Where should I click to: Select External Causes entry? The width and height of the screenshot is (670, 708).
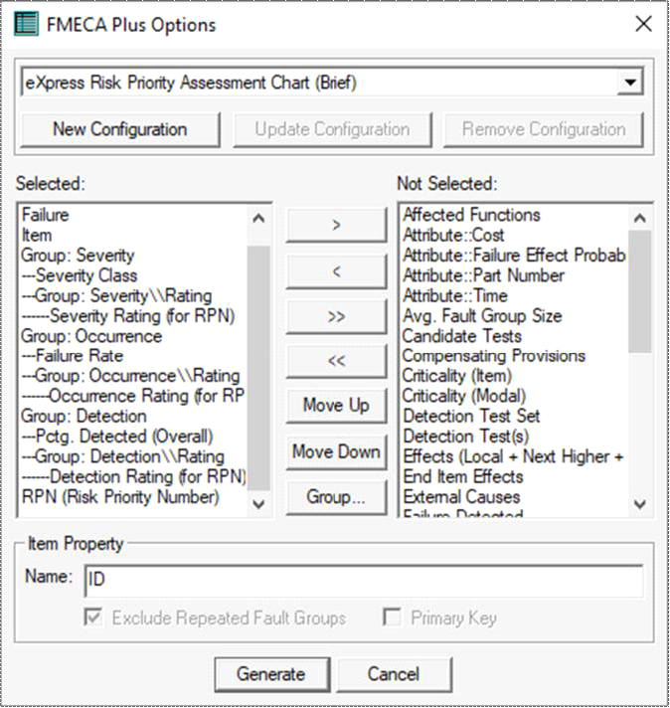(x=461, y=497)
